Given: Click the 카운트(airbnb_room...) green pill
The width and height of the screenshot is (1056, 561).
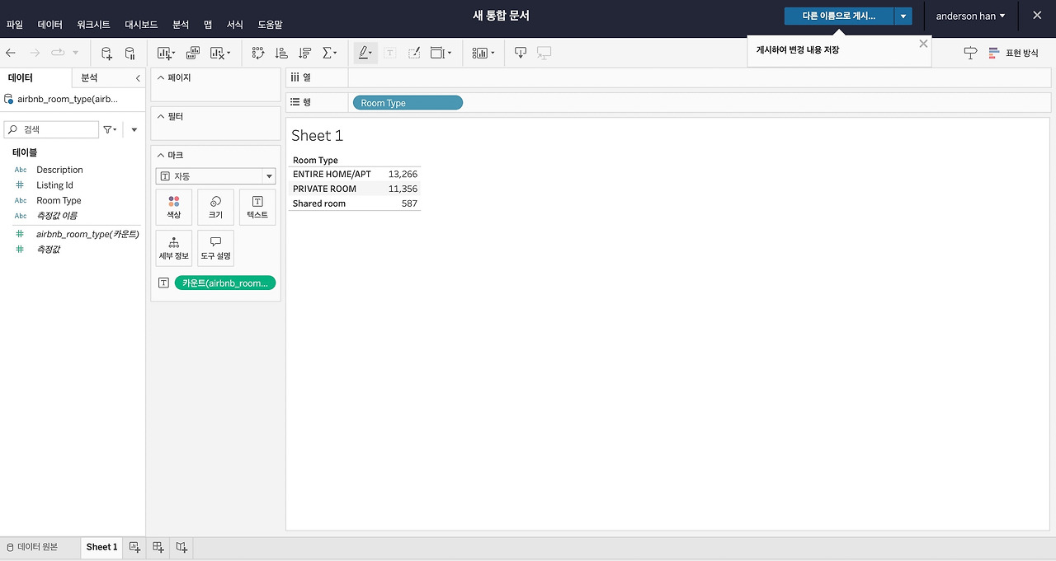Looking at the screenshot, I should (x=225, y=283).
